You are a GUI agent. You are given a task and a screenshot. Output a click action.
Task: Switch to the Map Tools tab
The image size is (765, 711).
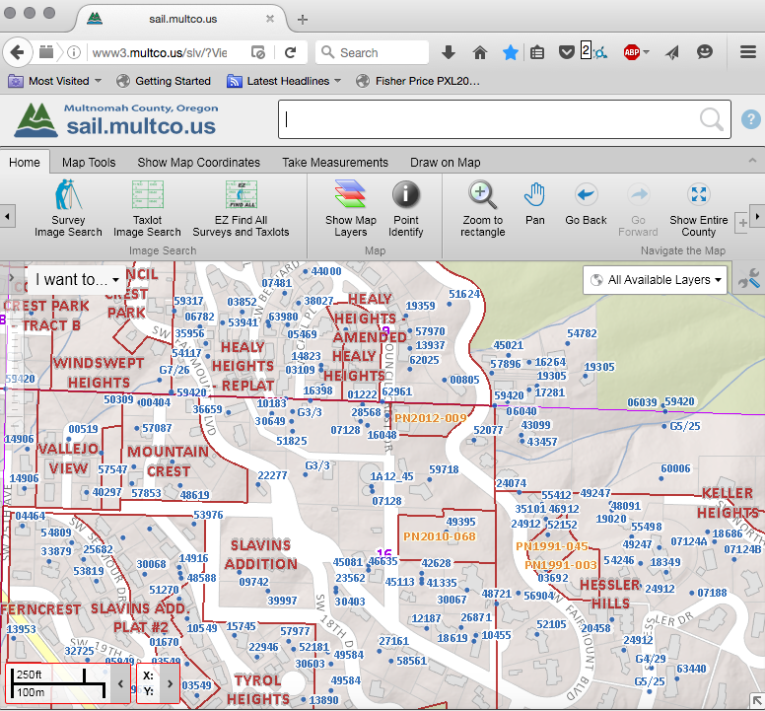pos(89,163)
